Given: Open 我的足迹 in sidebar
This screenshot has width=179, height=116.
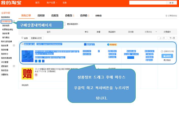Looking at the screenshot, I should pyautogui.click(x=5, y=70).
